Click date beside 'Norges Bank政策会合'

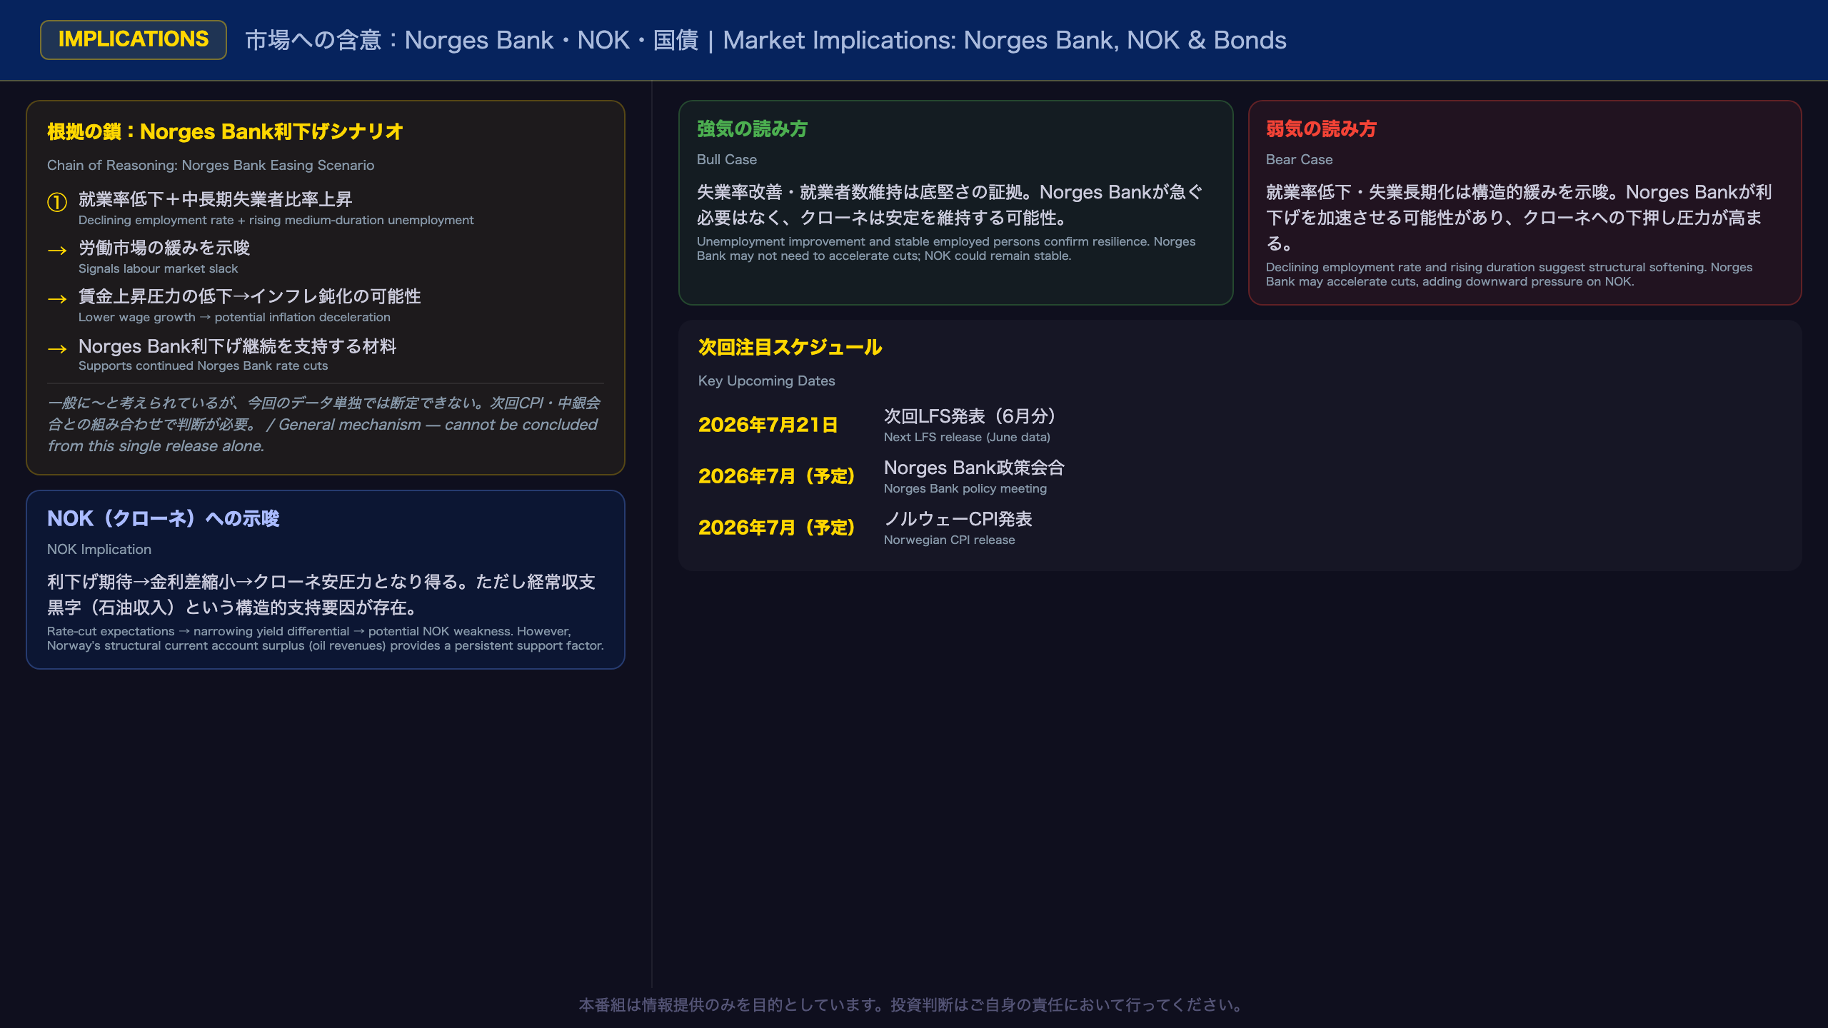tap(776, 476)
